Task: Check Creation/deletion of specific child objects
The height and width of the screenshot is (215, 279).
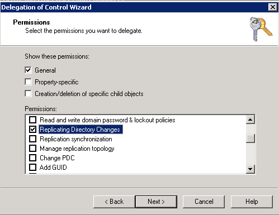Action: pos(28,94)
